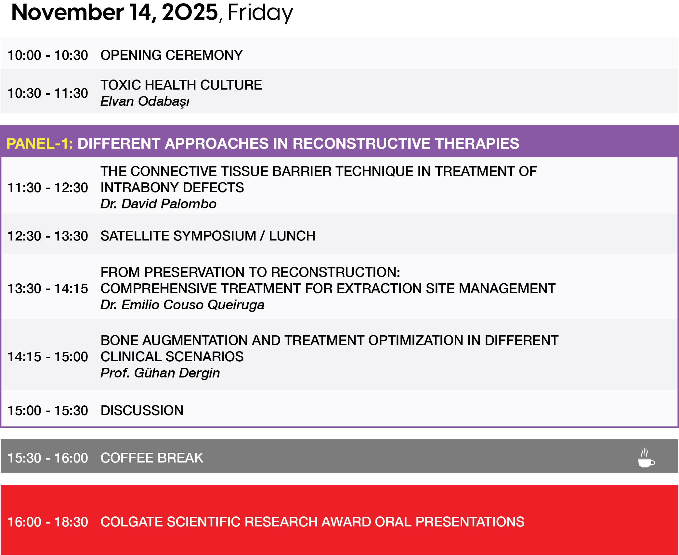Click the coffee cup icon
The height and width of the screenshot is (555, 679).
click(646, 458)
